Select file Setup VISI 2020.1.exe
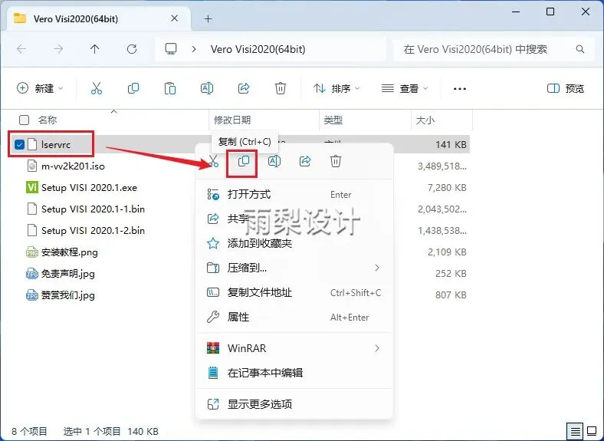The height and width of the screenshot is (441, 604). point(89,187)
